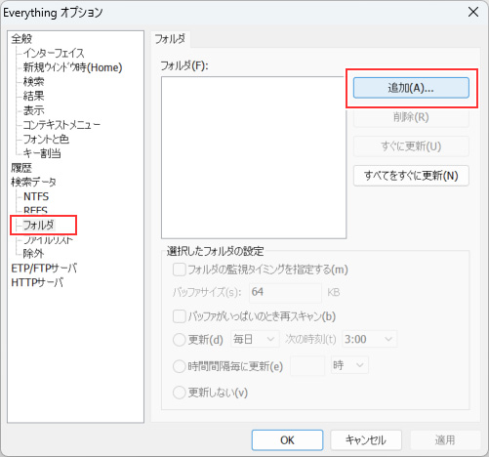Select フォントと色 in the tree

pyautogui.click(x=46, y=139)
